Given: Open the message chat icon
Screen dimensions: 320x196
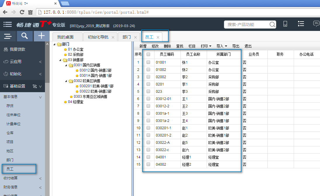Looking at the screenshot, I should point(316,24).
